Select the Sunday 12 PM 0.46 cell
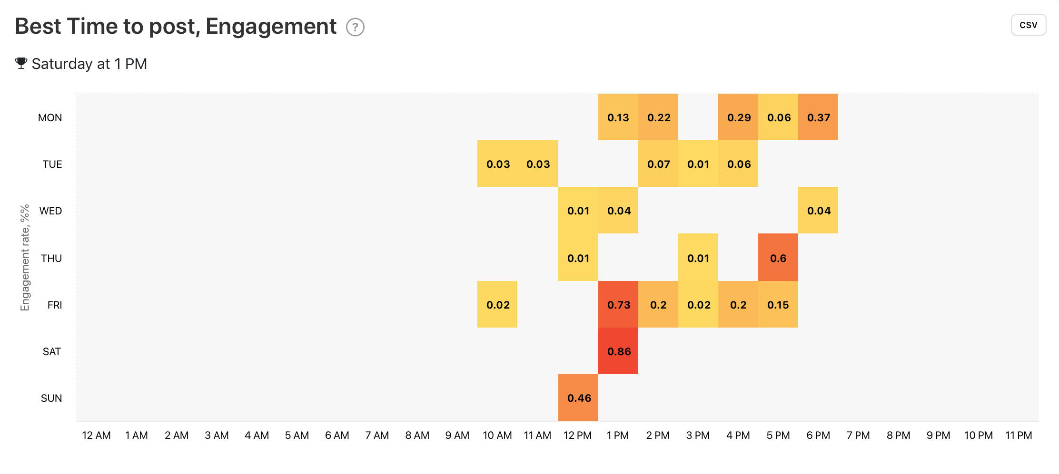This screenshot has height=474, width=1059. coord(578,398)
